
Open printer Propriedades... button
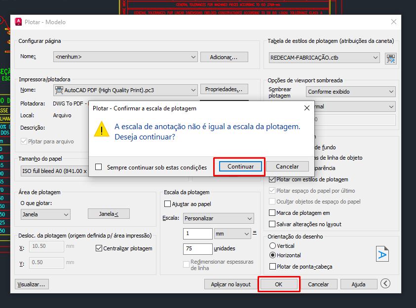coord(224,90)
